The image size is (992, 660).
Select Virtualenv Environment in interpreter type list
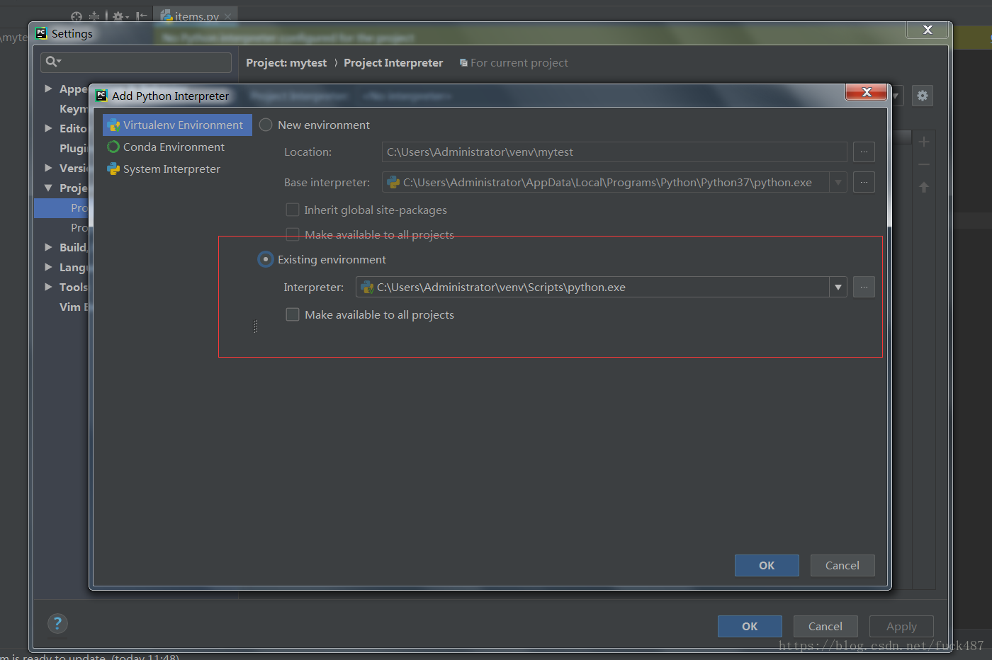[x=177, y=125]
